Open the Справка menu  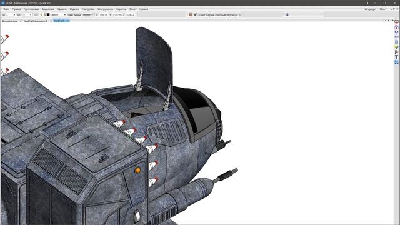[143, 9]
